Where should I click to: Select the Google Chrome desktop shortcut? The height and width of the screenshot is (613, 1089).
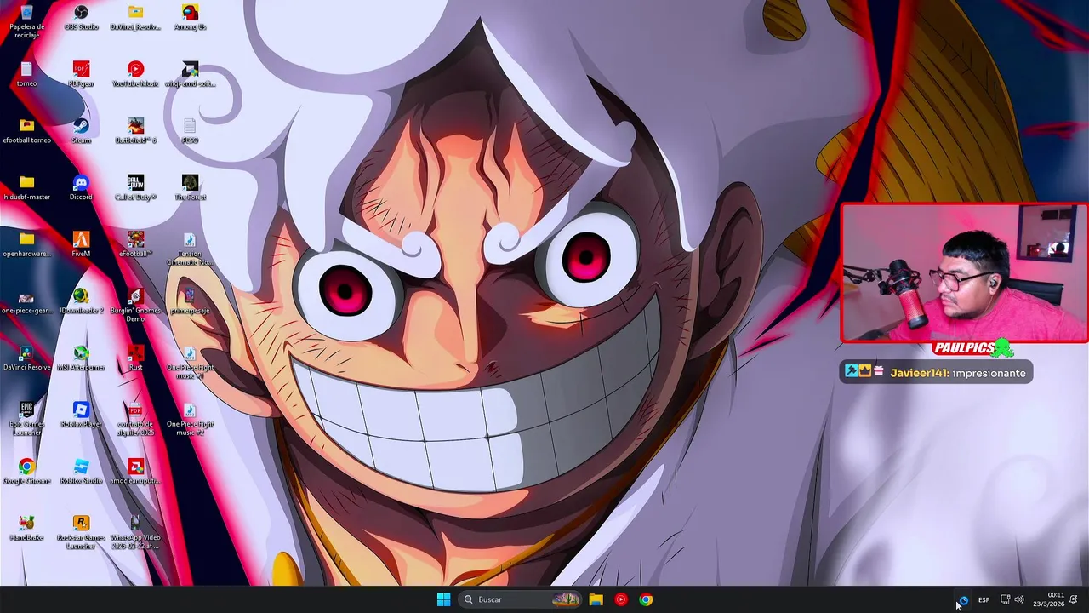point(26,472)
